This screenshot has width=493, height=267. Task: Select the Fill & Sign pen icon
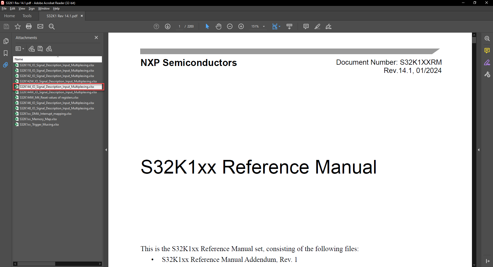pyautogui.click(x=329, y=26)
